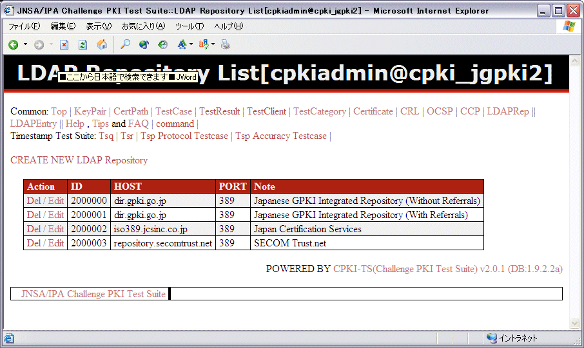Click the Home toolbar icon
Screen dimensions: 584x348
[x=102, y=44]
